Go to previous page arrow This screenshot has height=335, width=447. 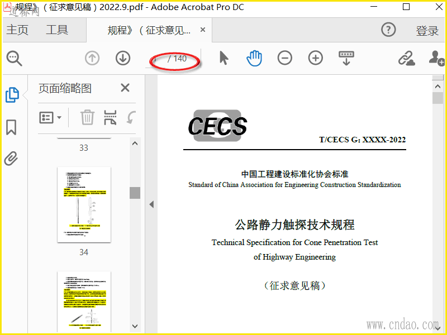click(92, 59)
